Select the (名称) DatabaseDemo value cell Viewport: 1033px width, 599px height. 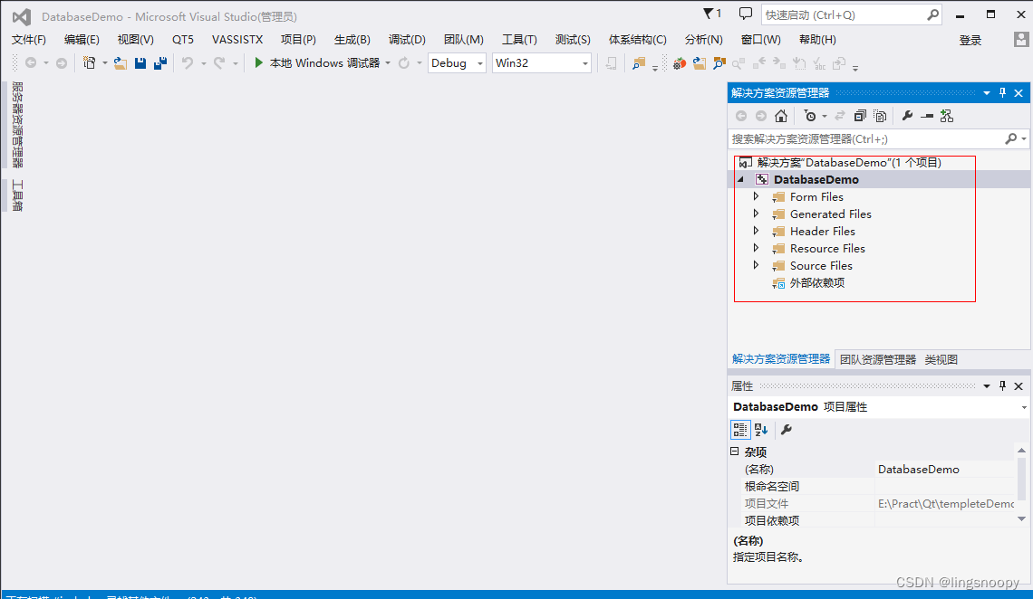coord(944,469)
